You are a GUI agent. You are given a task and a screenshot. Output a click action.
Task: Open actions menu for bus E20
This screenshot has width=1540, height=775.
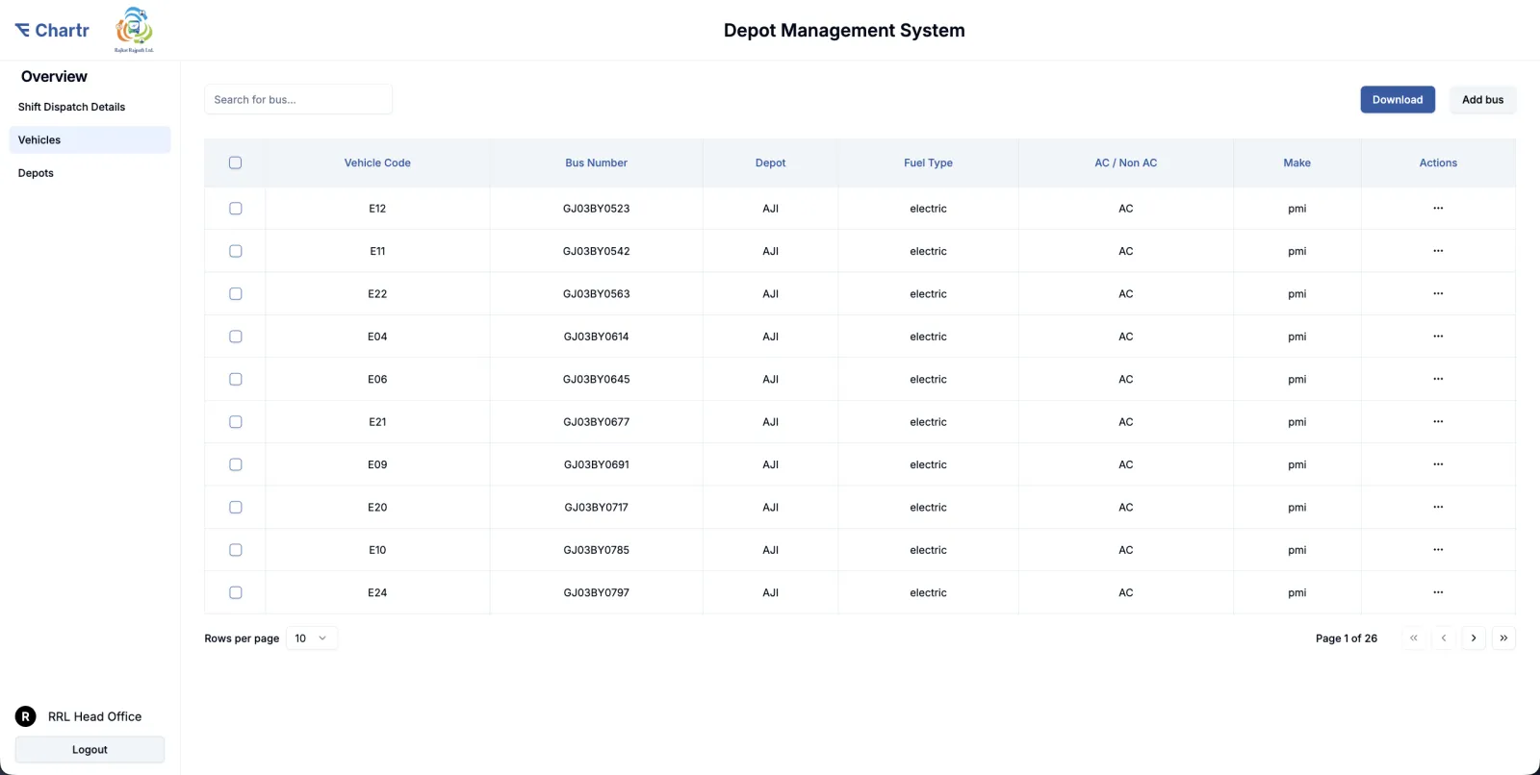click(1438, 507)
